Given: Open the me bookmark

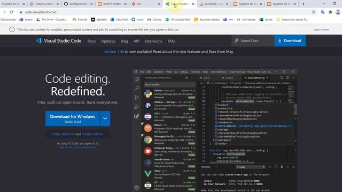Looking at the screenshot, I should (228, 20).
